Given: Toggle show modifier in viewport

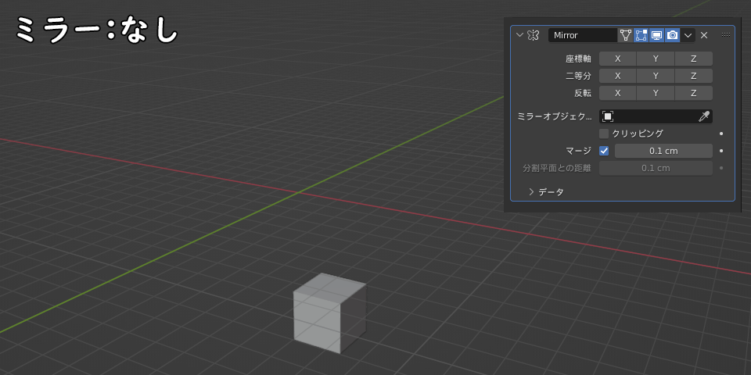Looking at the screenshot, I should click(656, 35).
